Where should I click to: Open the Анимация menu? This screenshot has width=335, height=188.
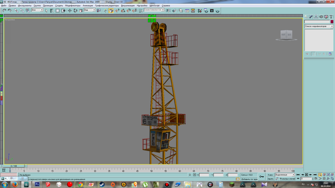pyautogui.click(x=88, y=6)
